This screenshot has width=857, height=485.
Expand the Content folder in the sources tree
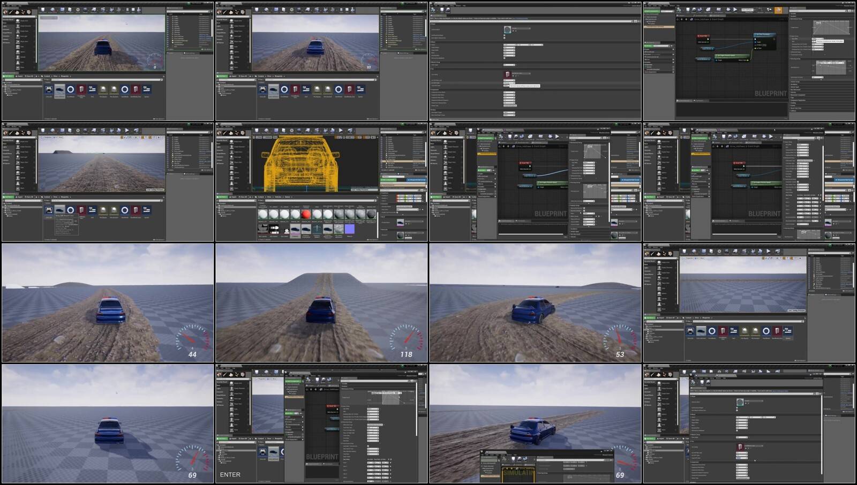pos(5,83)
